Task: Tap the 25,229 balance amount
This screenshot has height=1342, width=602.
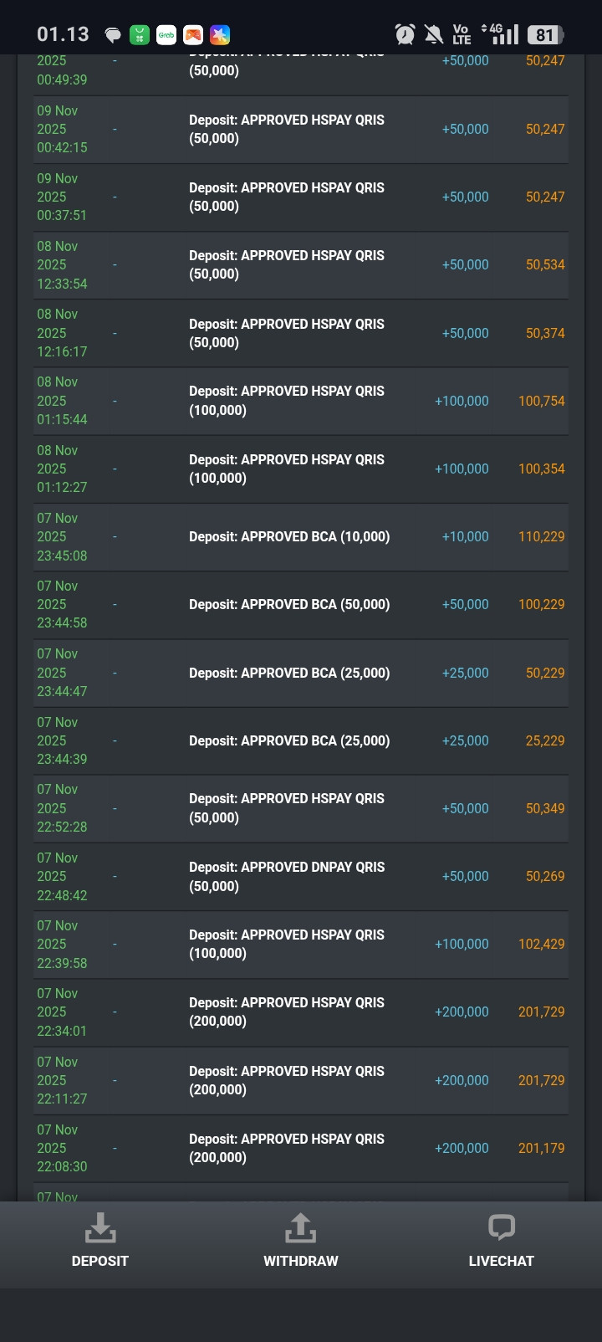Action: [544, 740]
